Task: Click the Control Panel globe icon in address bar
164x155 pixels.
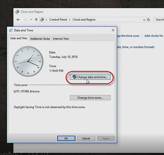Action: coord(42,20)
